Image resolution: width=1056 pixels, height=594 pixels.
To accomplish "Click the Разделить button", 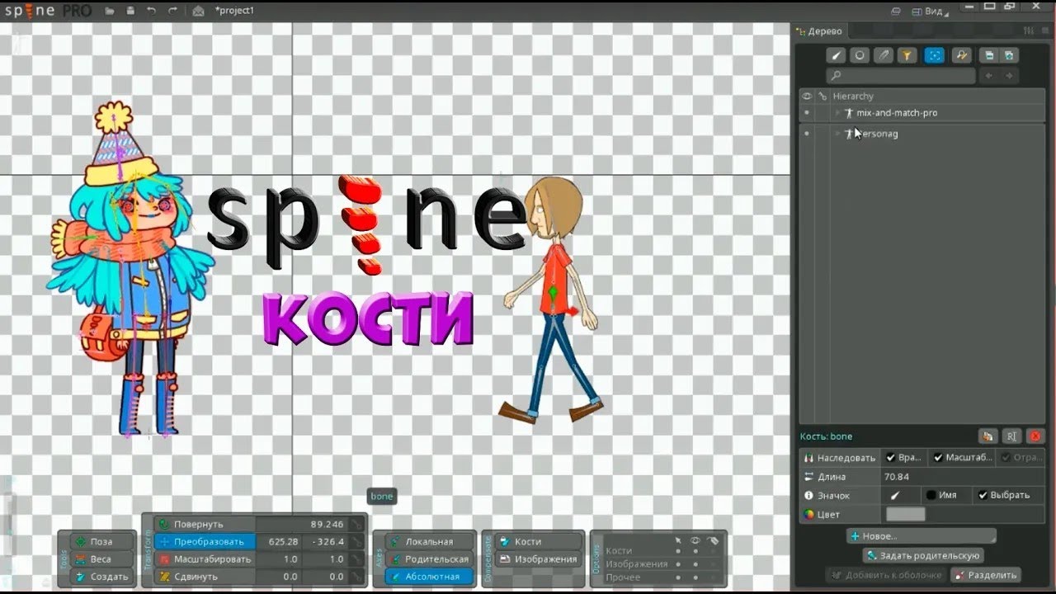I will tap(985, 575).
